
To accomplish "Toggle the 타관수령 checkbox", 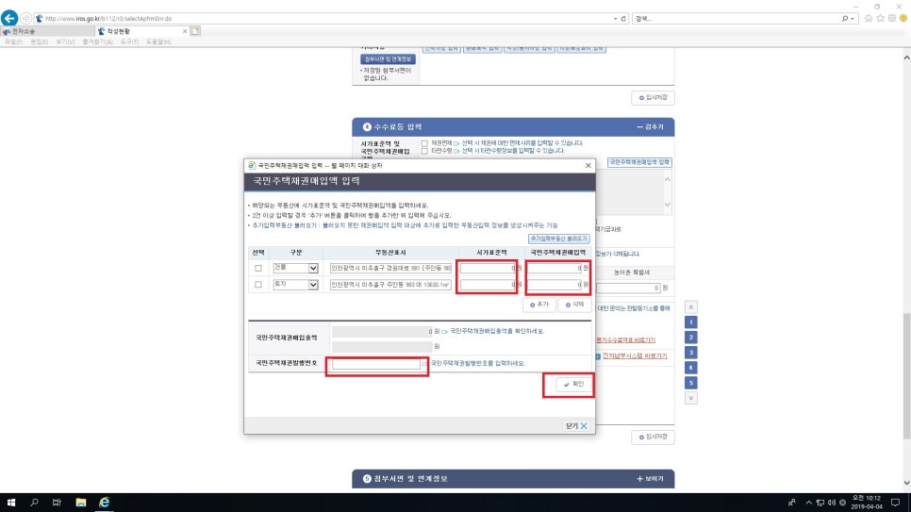I will pos(424,151).
